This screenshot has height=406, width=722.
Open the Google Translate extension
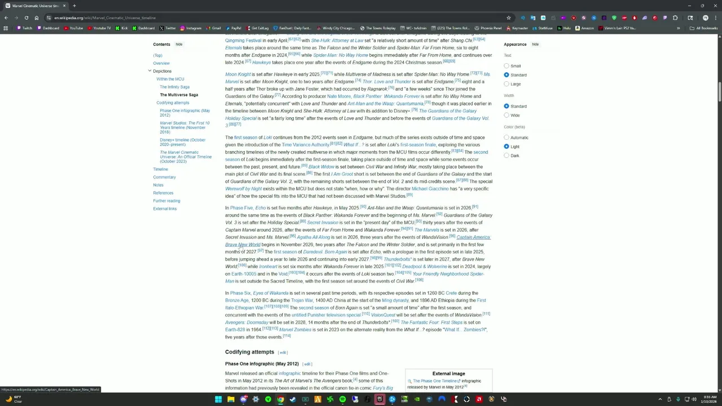click(x=533, y=17)
